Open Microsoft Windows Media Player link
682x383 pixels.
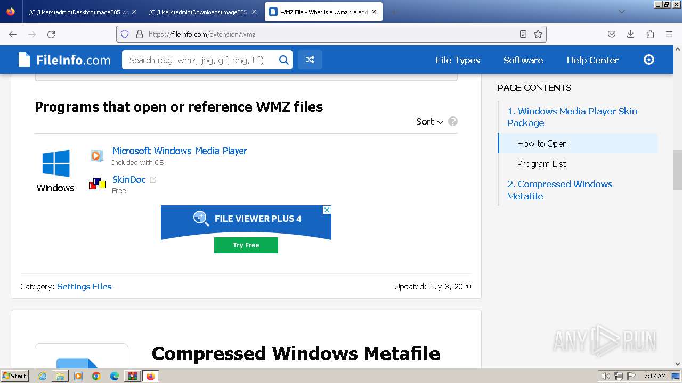(179, 151)
